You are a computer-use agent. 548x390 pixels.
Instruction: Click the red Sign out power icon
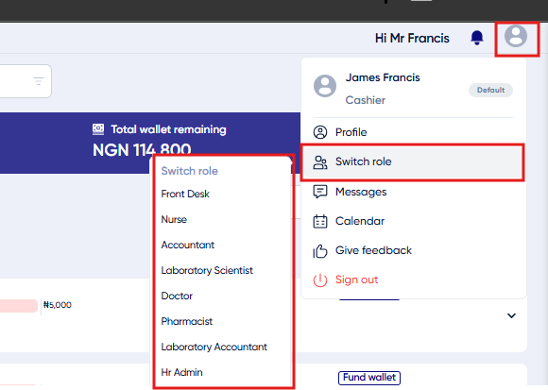coord(320,280)
